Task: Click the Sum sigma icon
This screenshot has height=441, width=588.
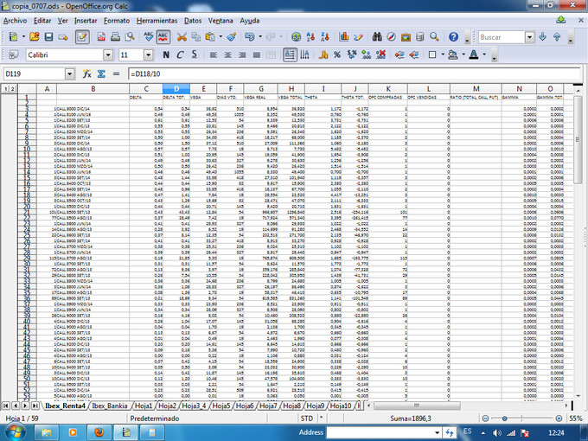Action: pyautogui.click(x=101, y=74)
